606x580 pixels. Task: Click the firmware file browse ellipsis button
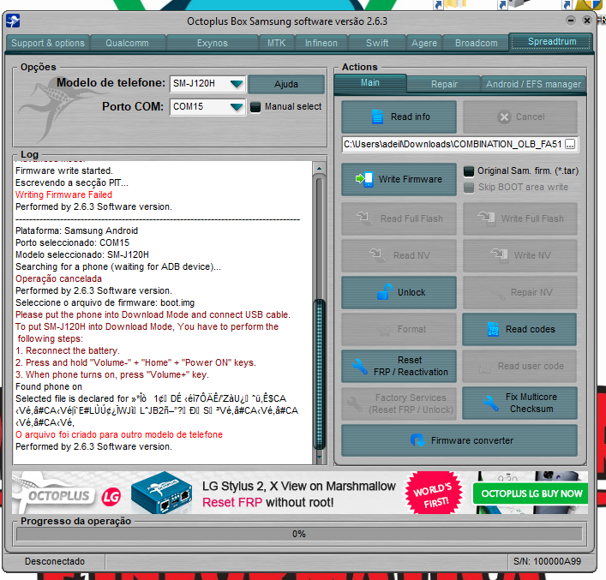[x=570, y=145]
